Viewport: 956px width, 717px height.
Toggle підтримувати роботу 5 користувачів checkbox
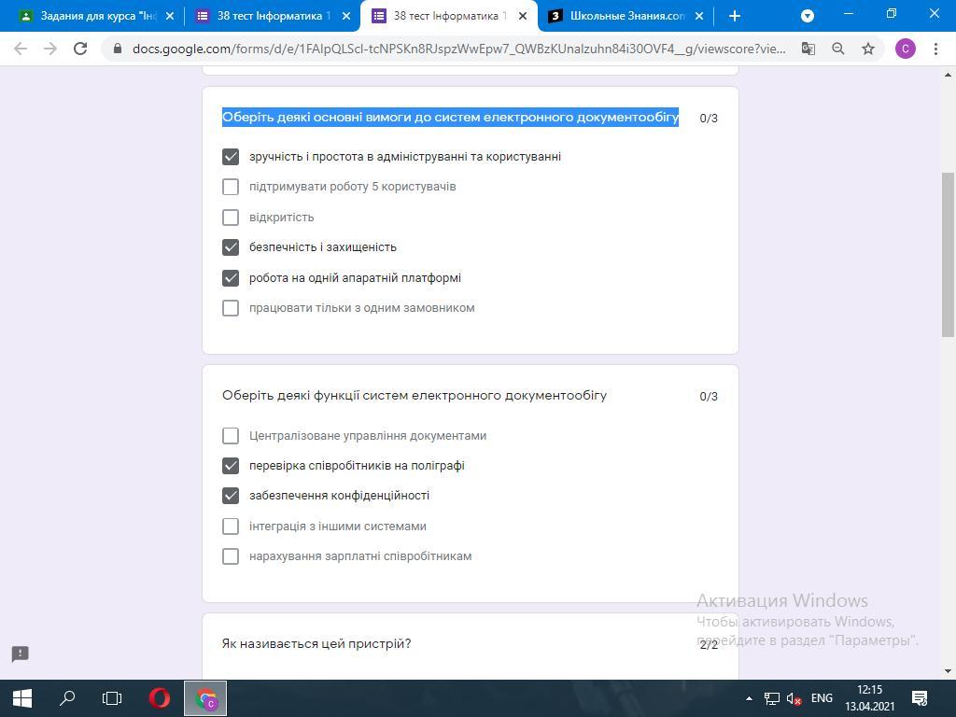231,187
